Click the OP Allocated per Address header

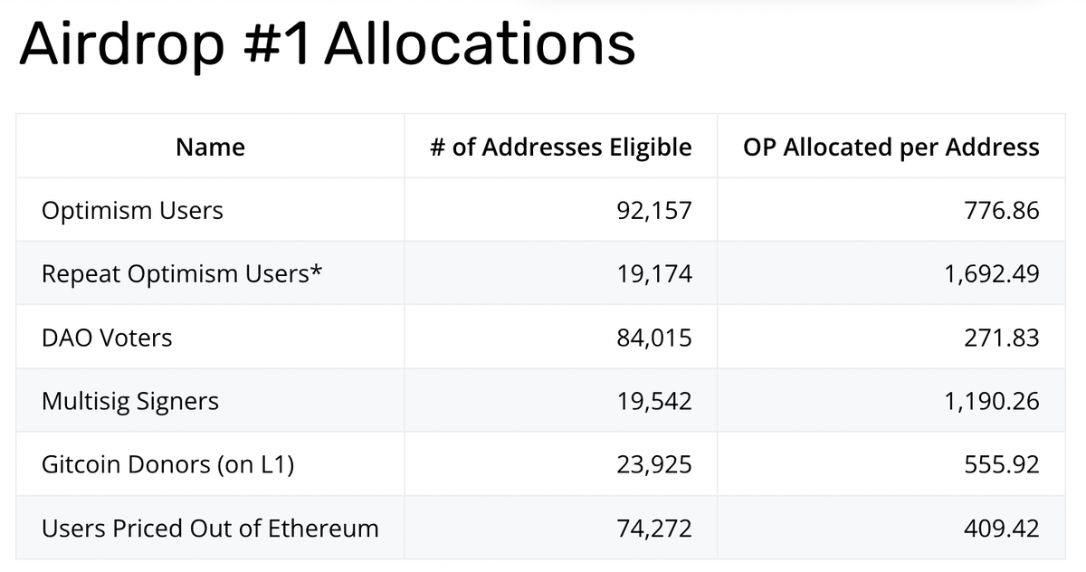(x=891, y=148)
